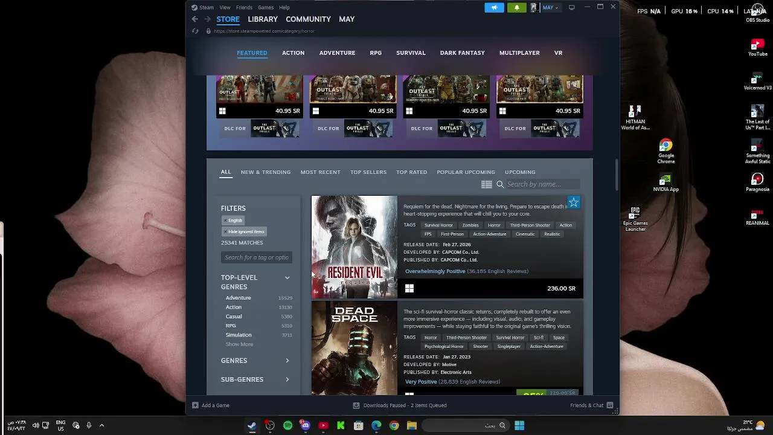This screenshot has width=773, height=435.
Task: Open the green notifications bell
Action: click(x=516, y=7)
